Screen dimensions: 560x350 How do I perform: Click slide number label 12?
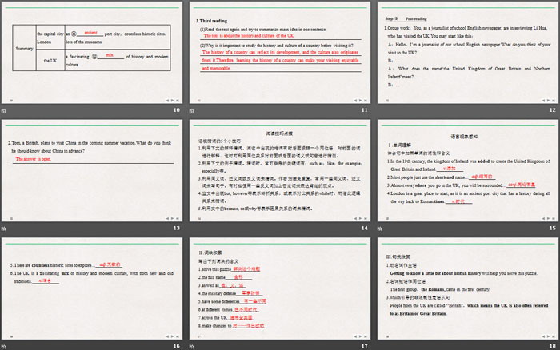(x=553, y=110)
